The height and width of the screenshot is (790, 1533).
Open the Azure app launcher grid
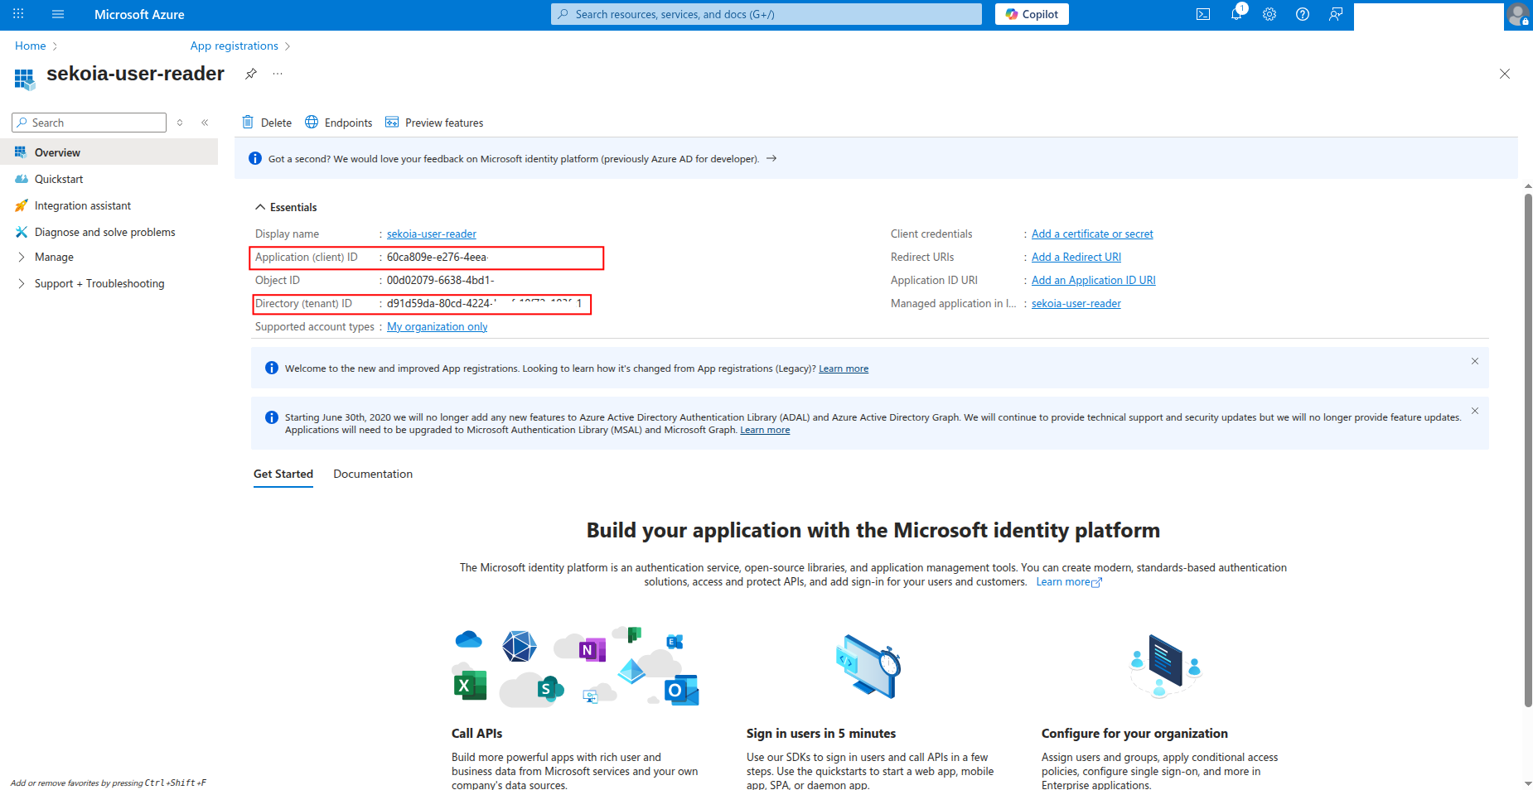(17, 14)
